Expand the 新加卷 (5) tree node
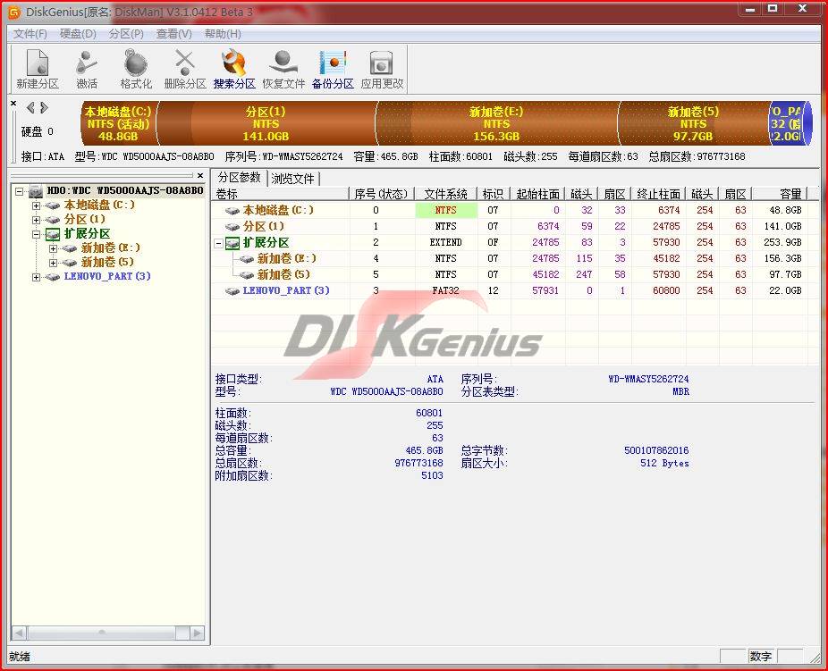 [x=53, y=263]
